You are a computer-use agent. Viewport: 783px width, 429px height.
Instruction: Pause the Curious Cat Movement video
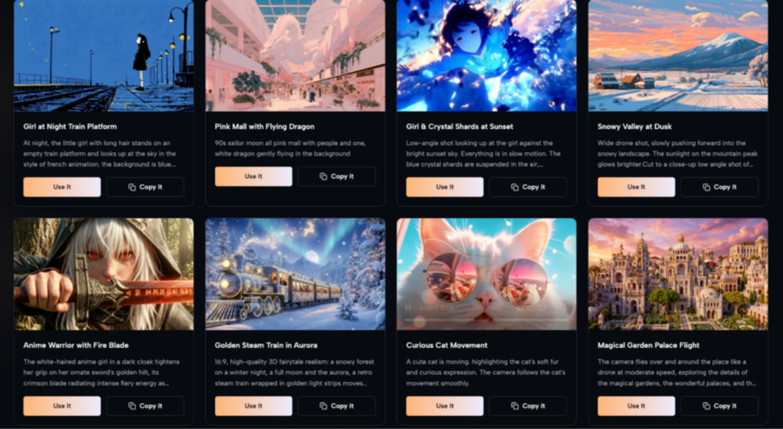[408, 308]
